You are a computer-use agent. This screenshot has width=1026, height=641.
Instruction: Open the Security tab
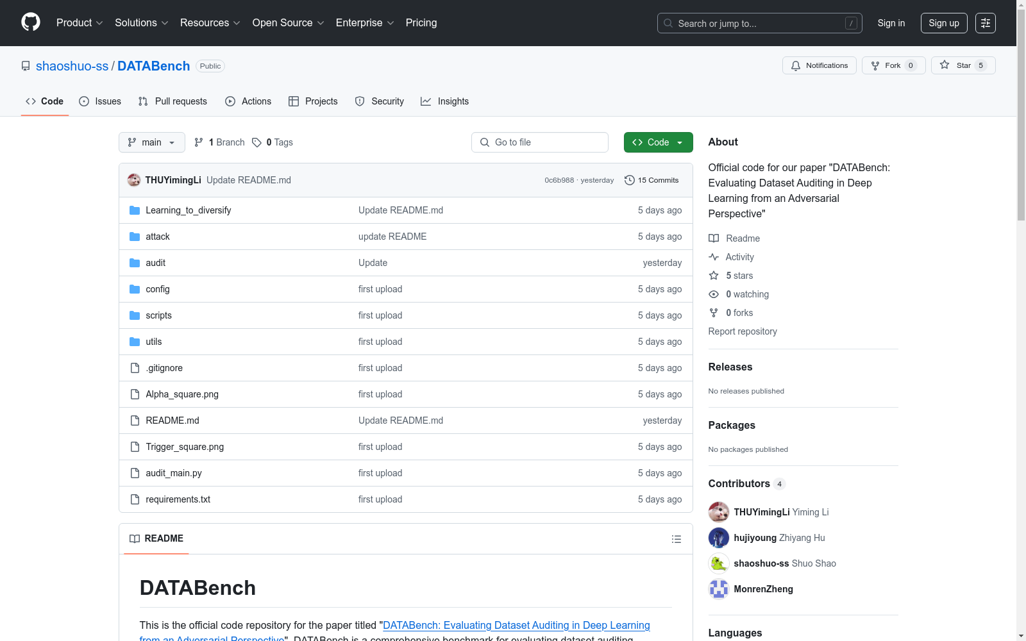380,101
